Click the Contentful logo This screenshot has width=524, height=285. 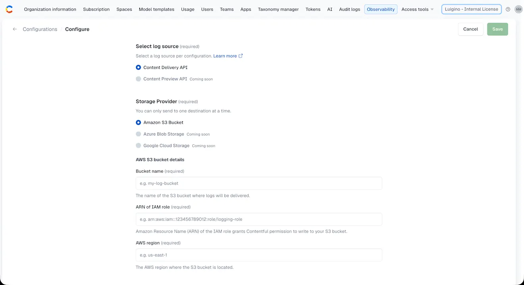point(9,9)
